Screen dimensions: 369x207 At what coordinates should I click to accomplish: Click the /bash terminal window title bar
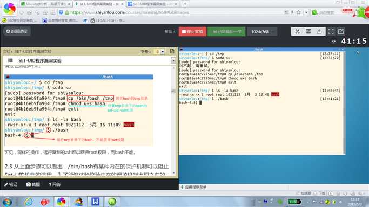[x=259, y=49]
